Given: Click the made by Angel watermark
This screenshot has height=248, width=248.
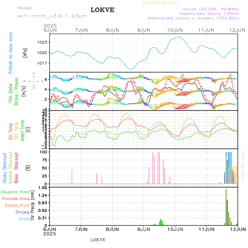Looking at the screenshot, I should click(243, 165).
